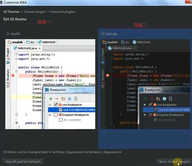Click red remove breakpoint icon in light preview
The image size is (192, 166).
pyautogui.click(x=57, y=99)
